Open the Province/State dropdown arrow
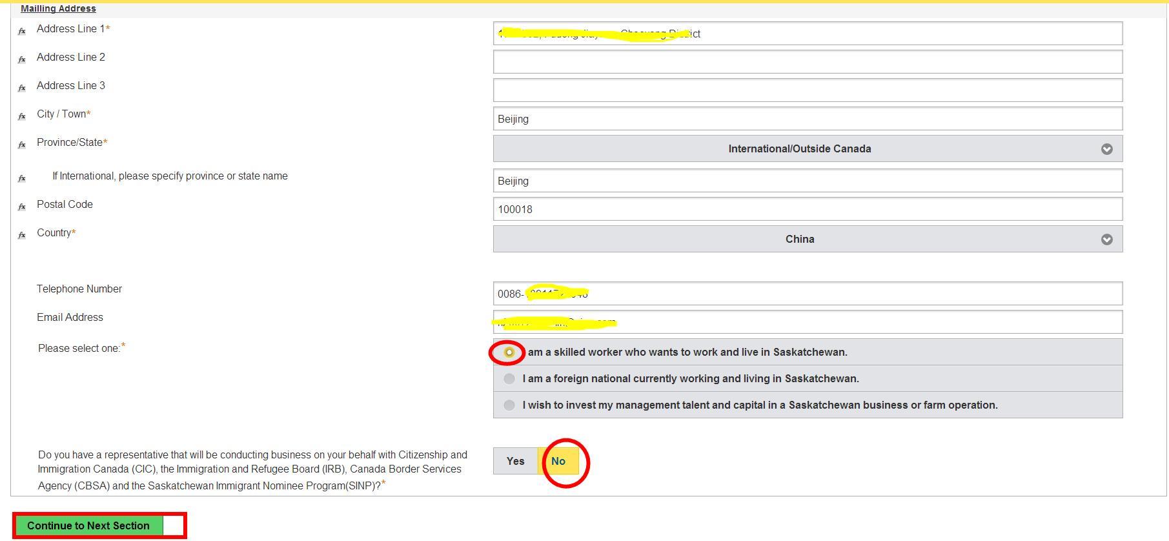Viewport: 1169px width, 541px height. point(1106,149)
